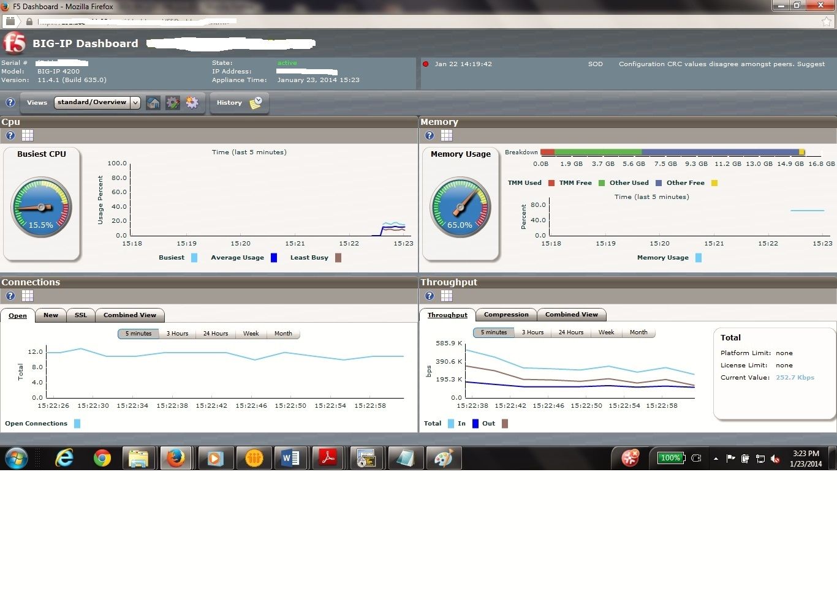The height and width of the screenshot is (600, 837).
Task: Select Week range in Connections
Action: pos(251,334)
